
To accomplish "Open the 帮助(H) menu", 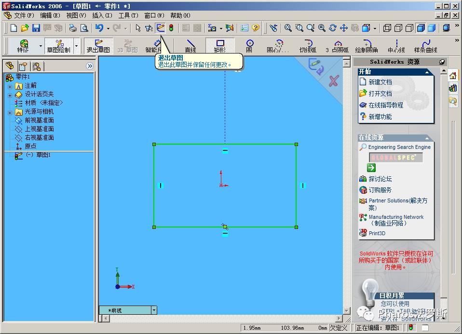I will click(180, 15).
